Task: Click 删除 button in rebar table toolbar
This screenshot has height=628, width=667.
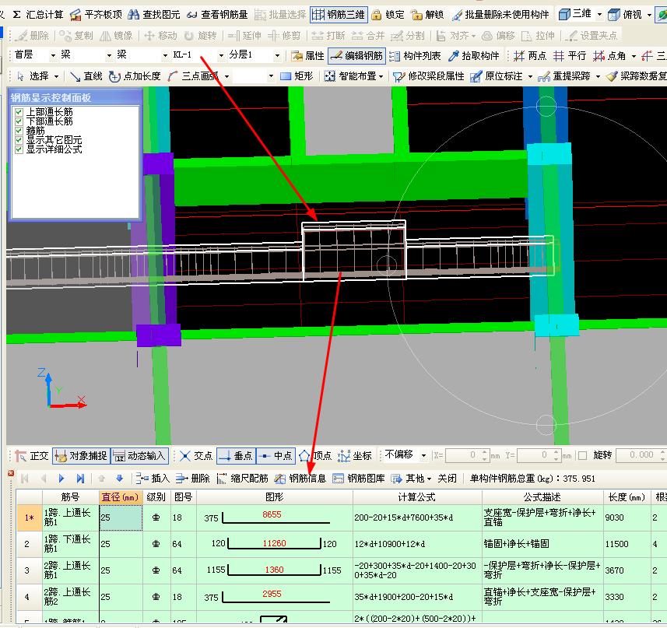Action: coord(193,479)
